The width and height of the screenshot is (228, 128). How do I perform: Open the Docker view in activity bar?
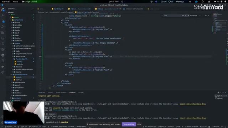coord(3,66)
